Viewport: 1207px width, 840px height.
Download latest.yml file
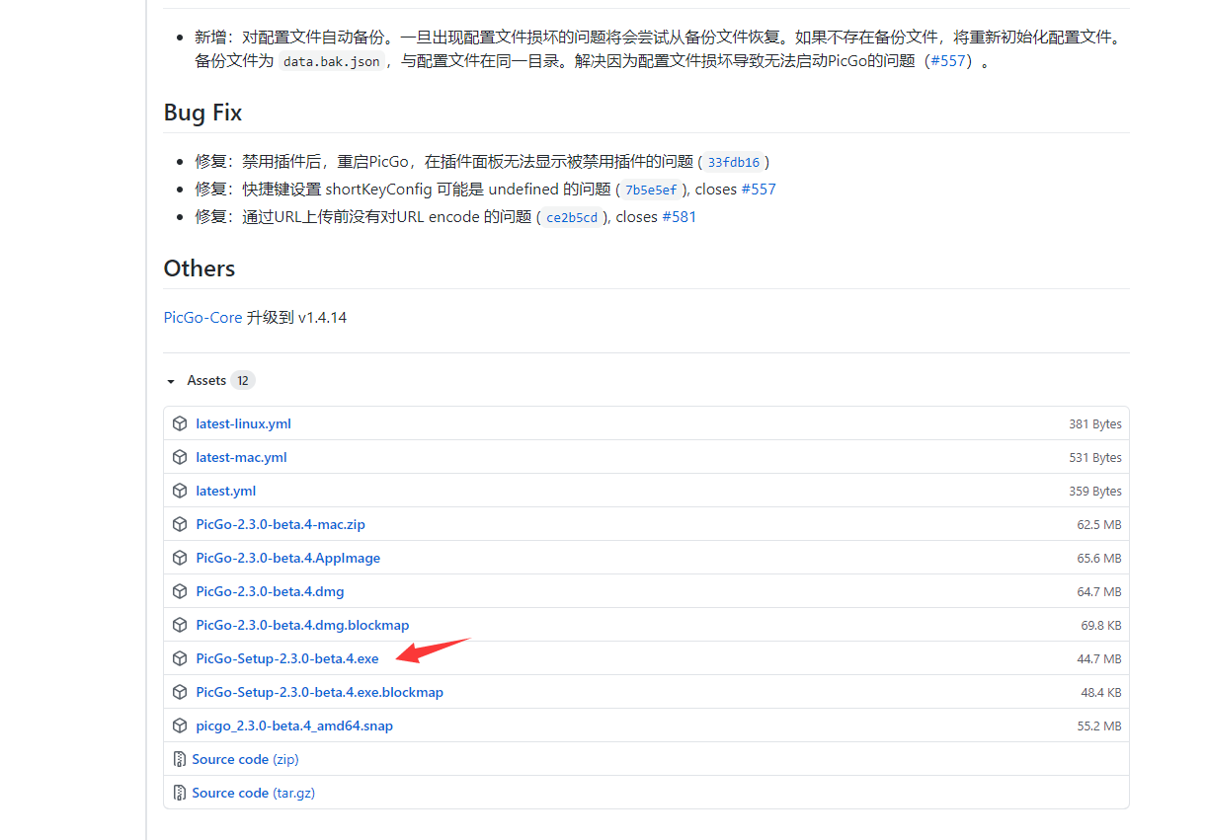225,491
